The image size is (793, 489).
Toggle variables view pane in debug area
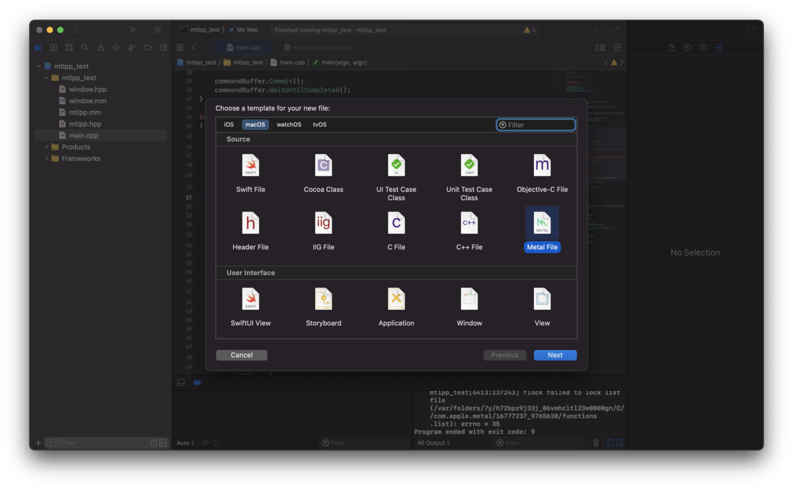(x=610, y=443)
